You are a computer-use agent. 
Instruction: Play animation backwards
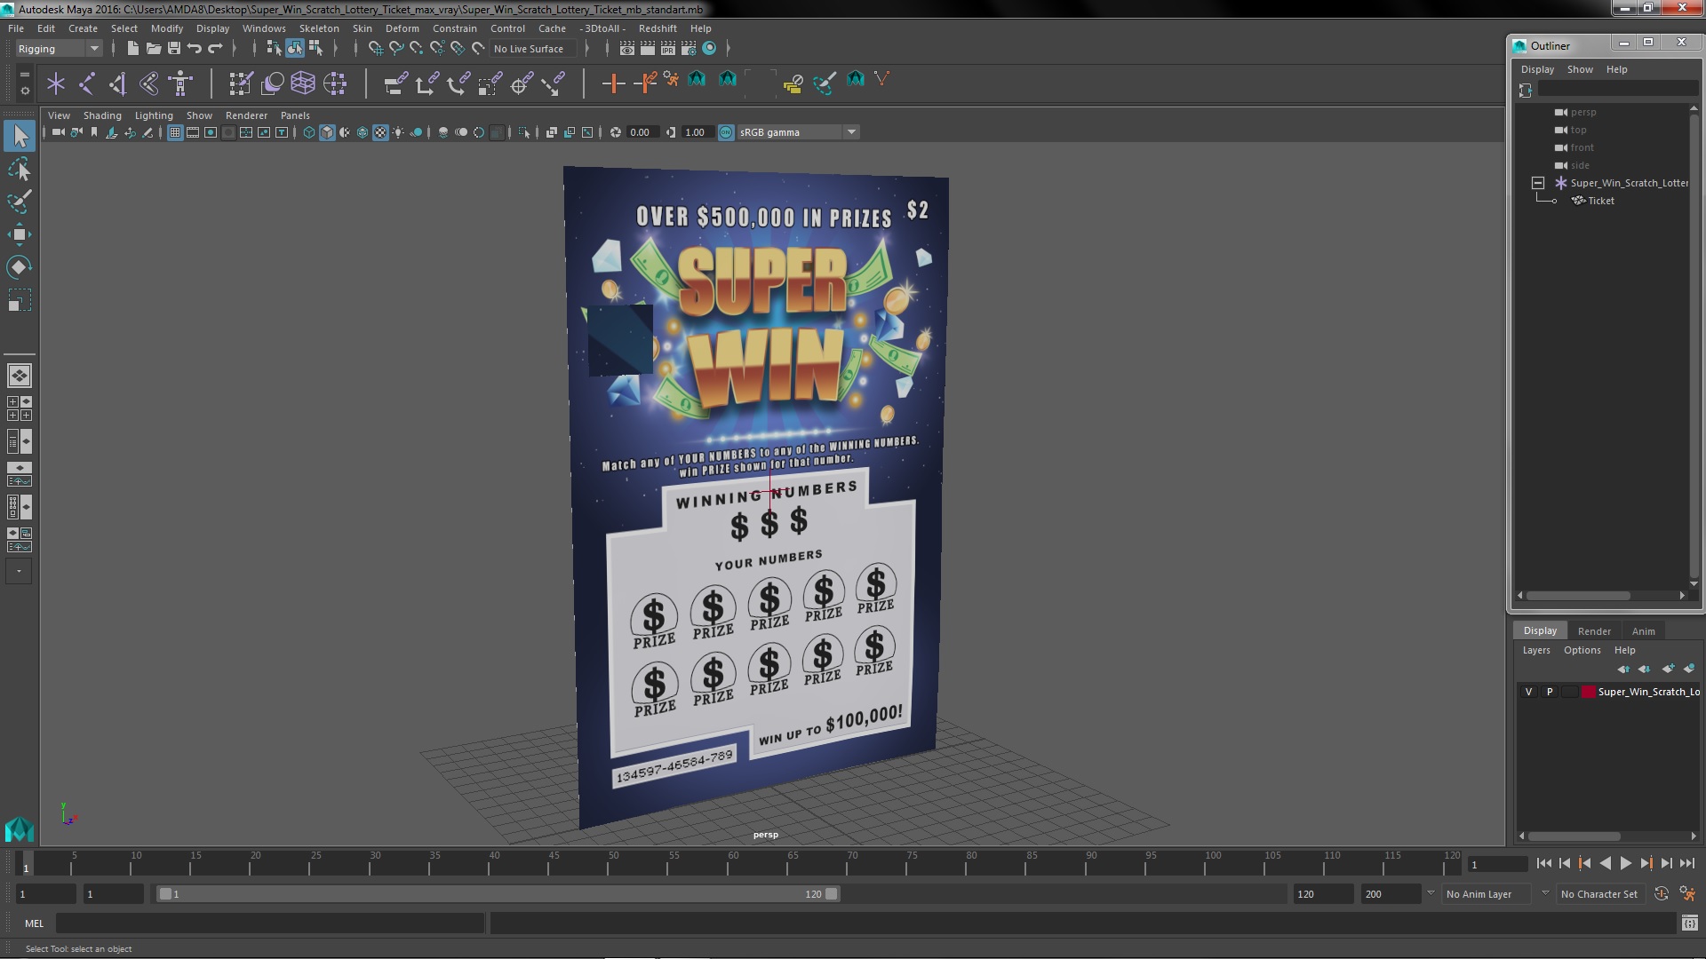pos(1605,863)
